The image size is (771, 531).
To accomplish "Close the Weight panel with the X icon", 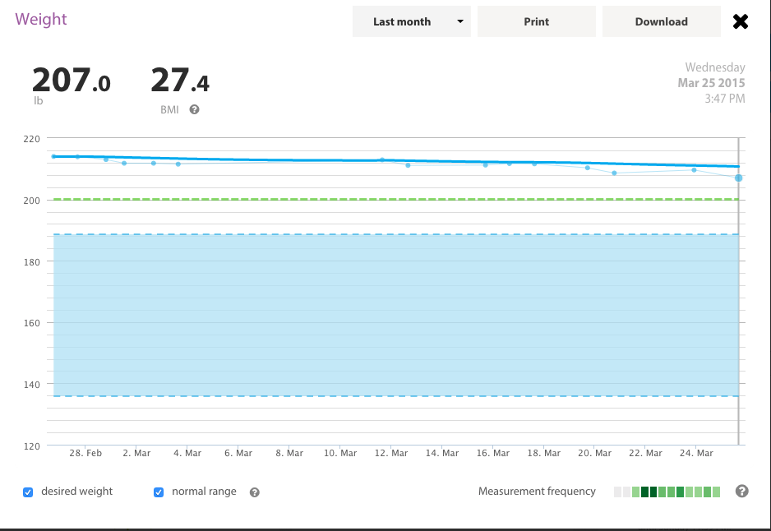I will coord(741,22).
